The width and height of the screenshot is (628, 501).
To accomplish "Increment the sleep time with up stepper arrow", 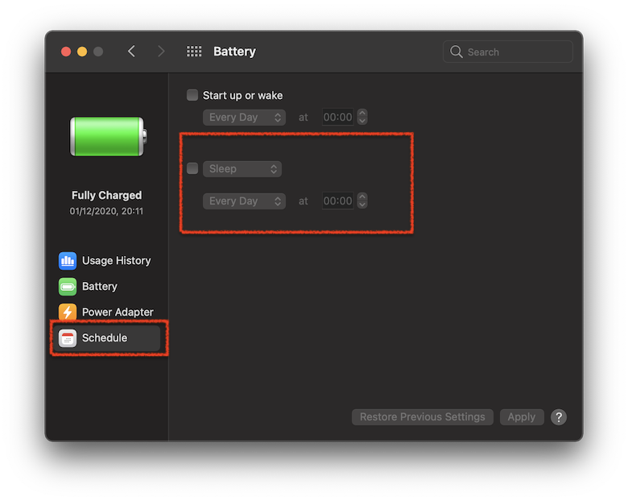I will click(x=362, y=197).
